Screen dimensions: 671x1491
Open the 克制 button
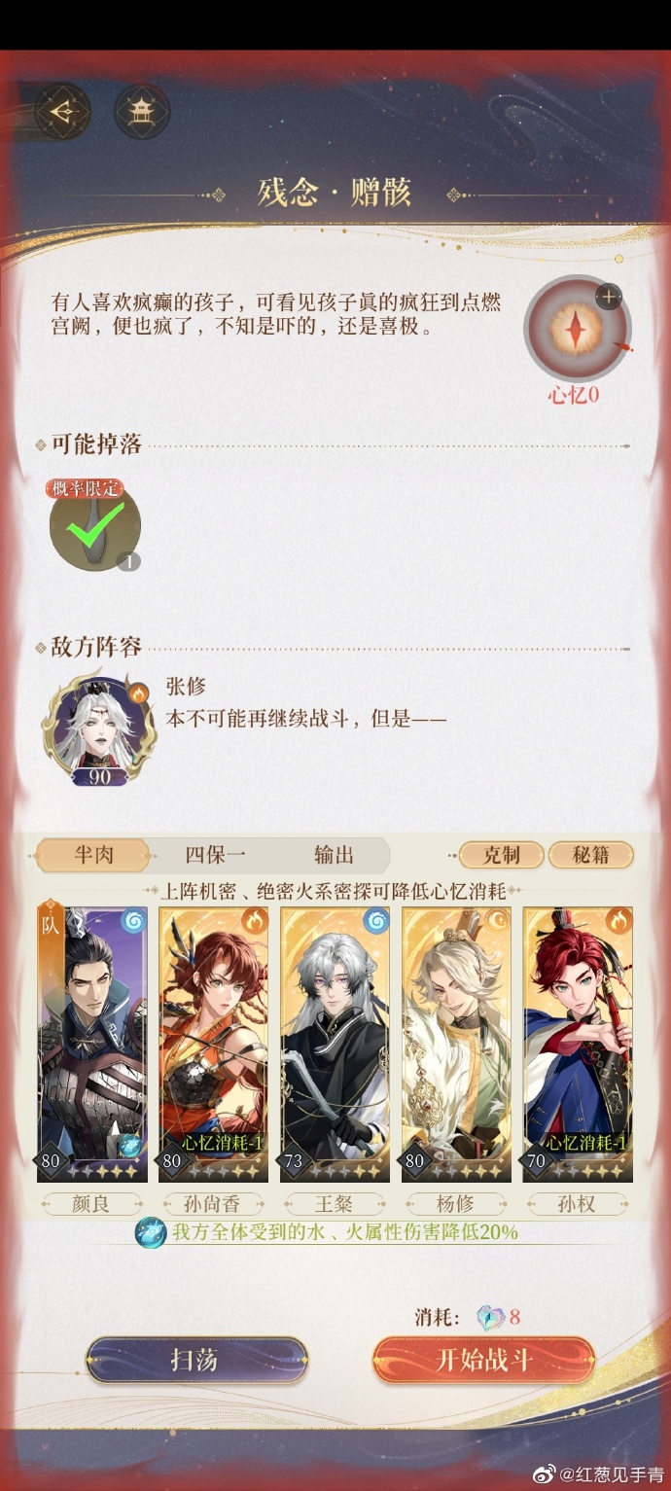[x=501, y=855]
